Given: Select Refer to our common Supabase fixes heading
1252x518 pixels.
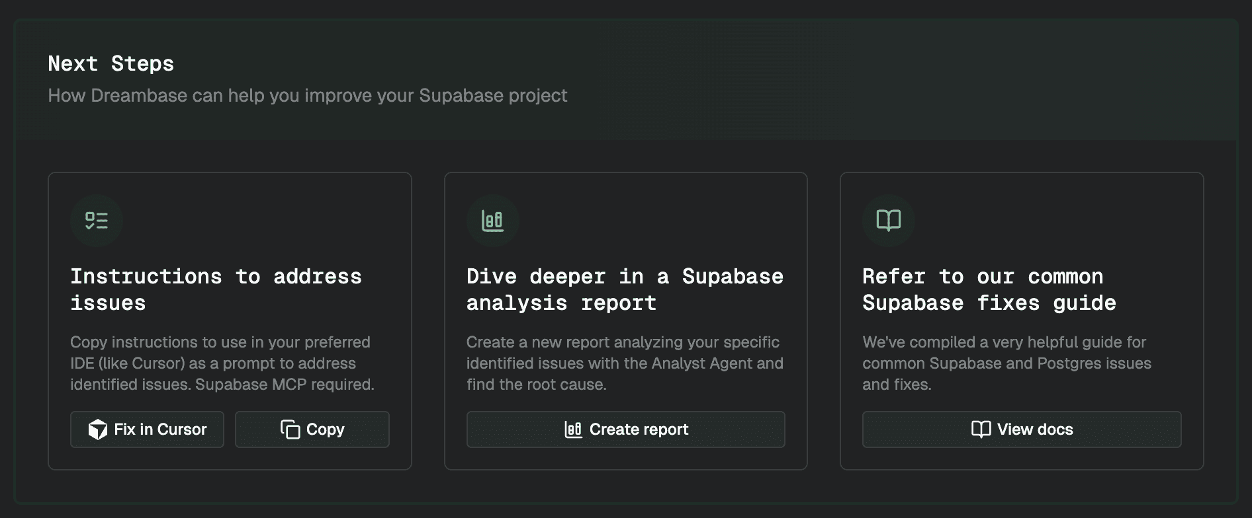Looking at the screenshot, I should [x=989, y=289].
